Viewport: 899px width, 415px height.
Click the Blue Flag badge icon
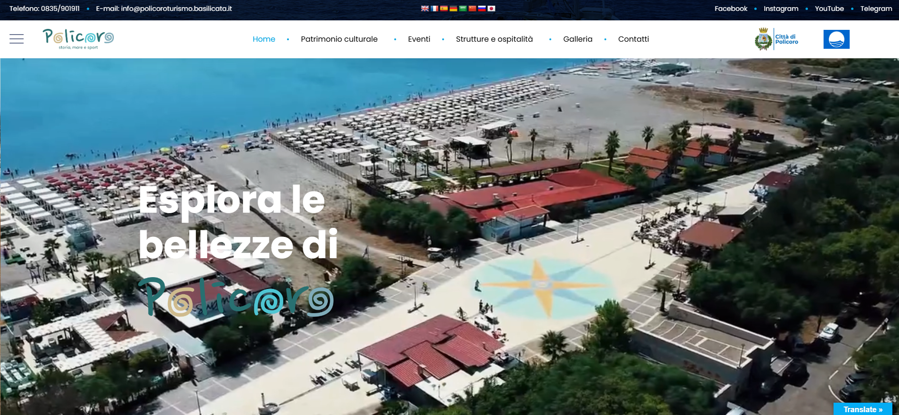(836, 39)
